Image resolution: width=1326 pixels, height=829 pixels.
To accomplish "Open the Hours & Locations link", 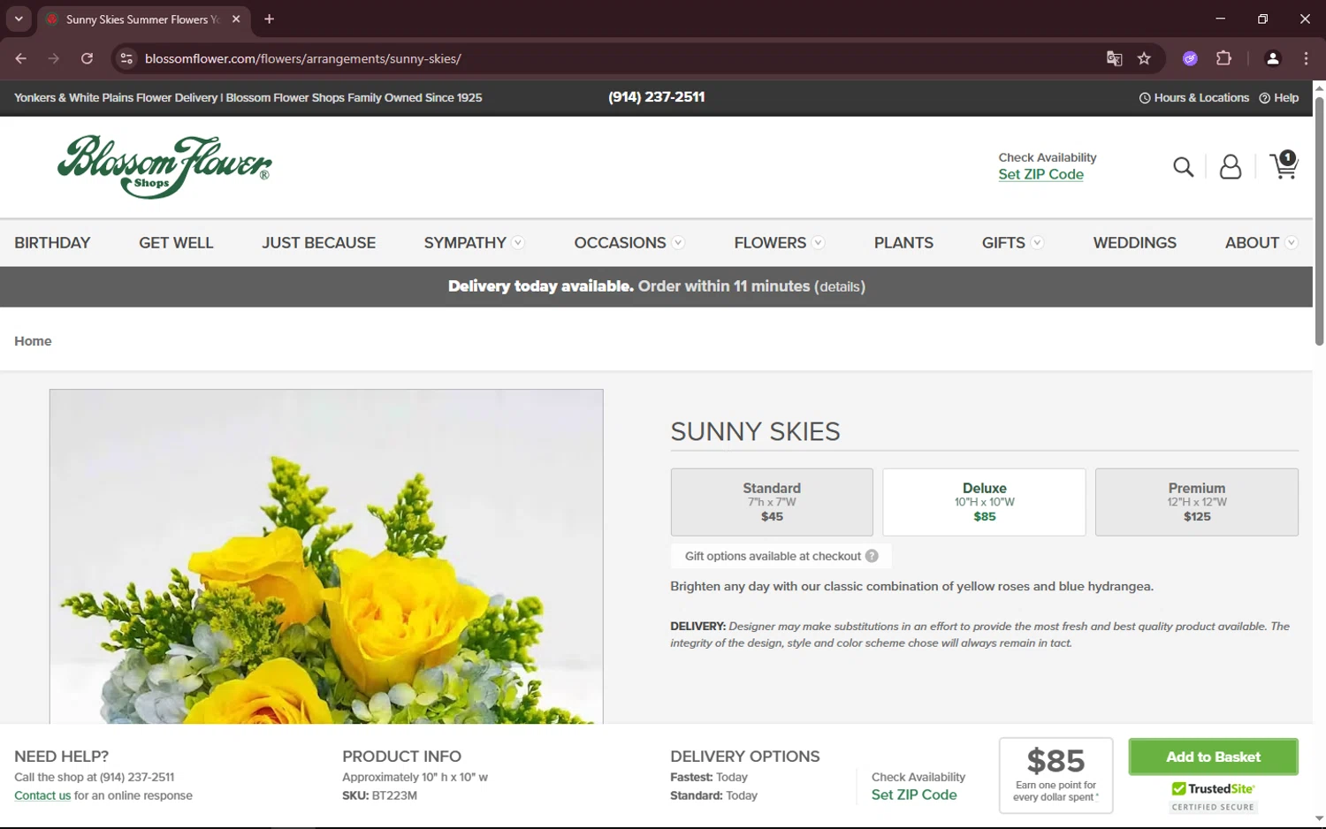I will pyautogui.click(x=1194, y=97).
